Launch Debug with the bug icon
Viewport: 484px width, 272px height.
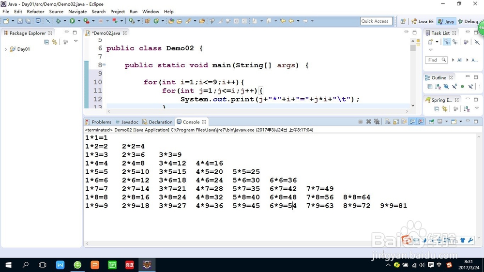[58, 21]
